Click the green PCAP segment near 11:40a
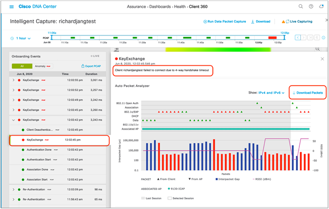 (x=187, y=38)
